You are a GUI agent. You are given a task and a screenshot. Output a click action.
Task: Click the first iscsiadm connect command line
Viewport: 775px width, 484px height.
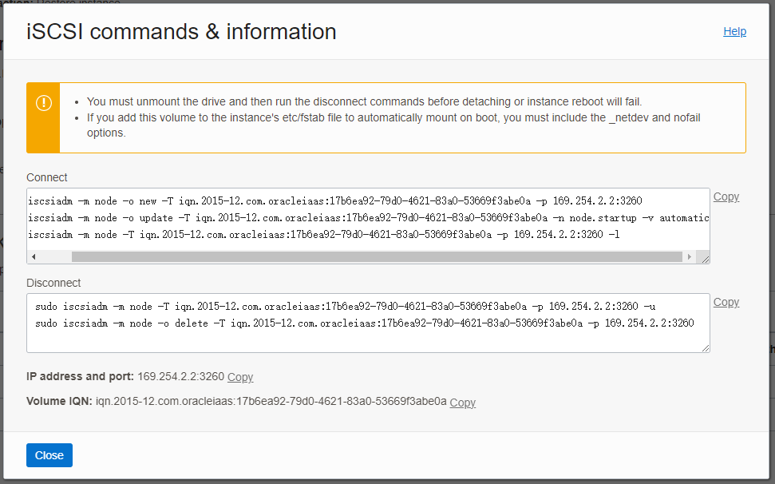pyautogui.click(x=334, y=201)
